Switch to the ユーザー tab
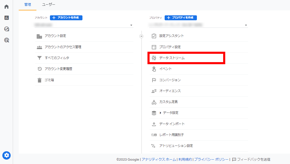The image size is (290, 164). click(x=49, y=4)
